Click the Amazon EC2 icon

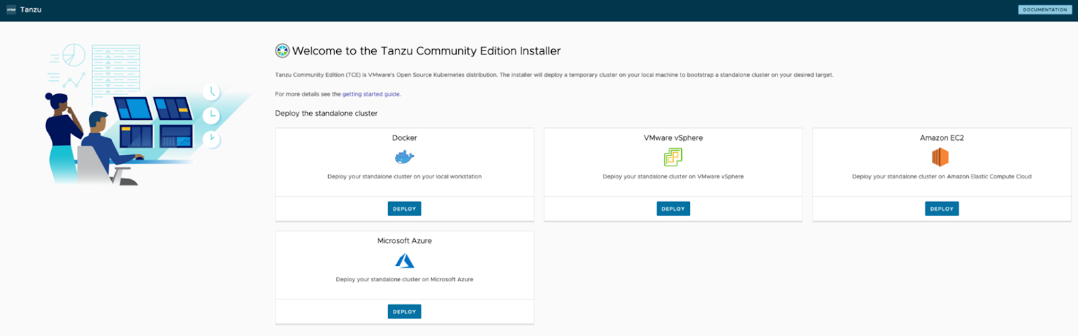tap(941, 157)
